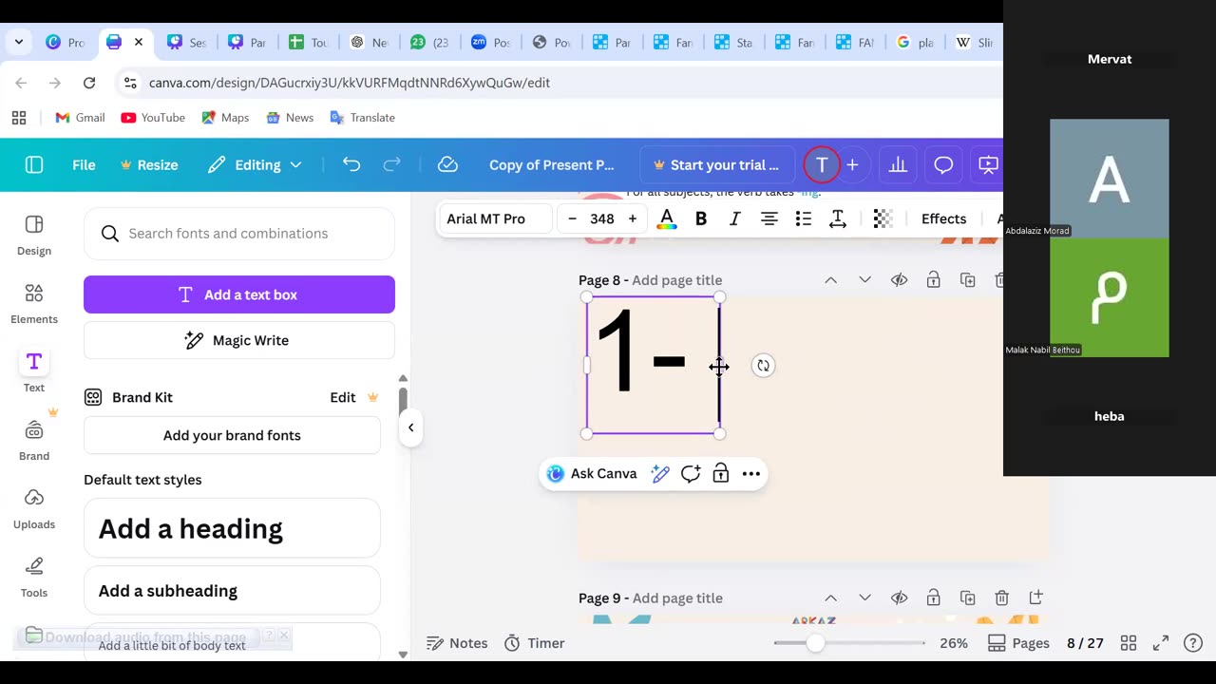Open the Tools panel
Screen dimensions: 1216x684
click(x=34, y=577)
